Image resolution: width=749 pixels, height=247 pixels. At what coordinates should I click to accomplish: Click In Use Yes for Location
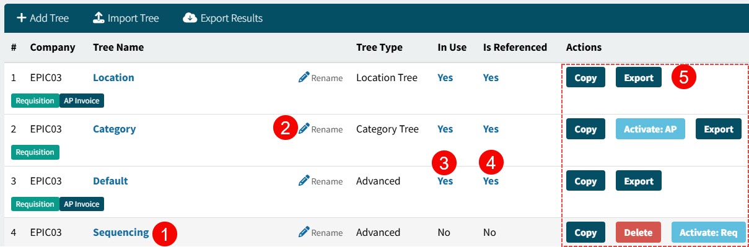pos(445,77)
